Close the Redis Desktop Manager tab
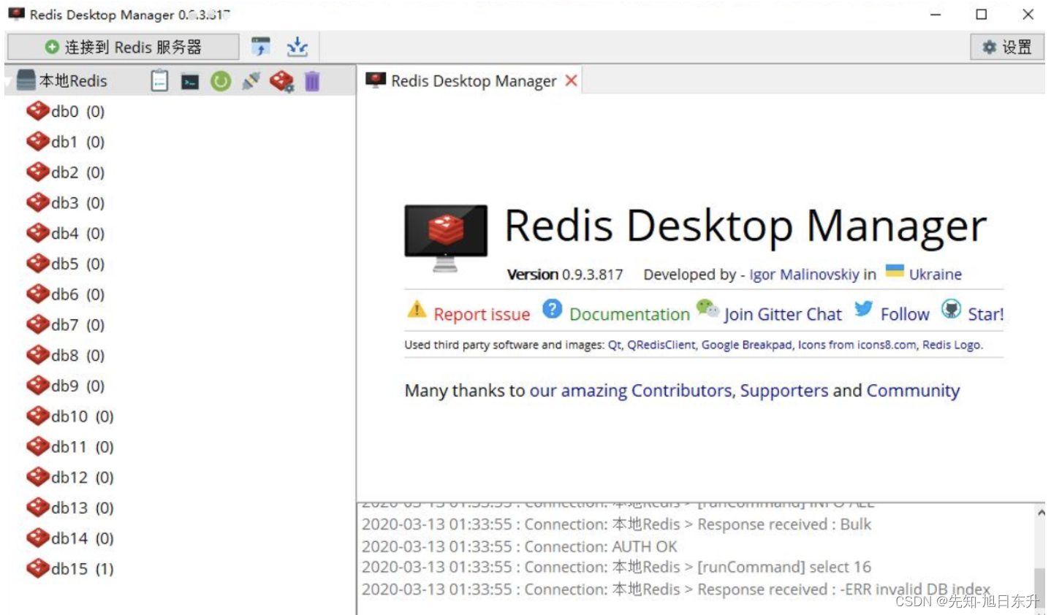 [572, 80]
